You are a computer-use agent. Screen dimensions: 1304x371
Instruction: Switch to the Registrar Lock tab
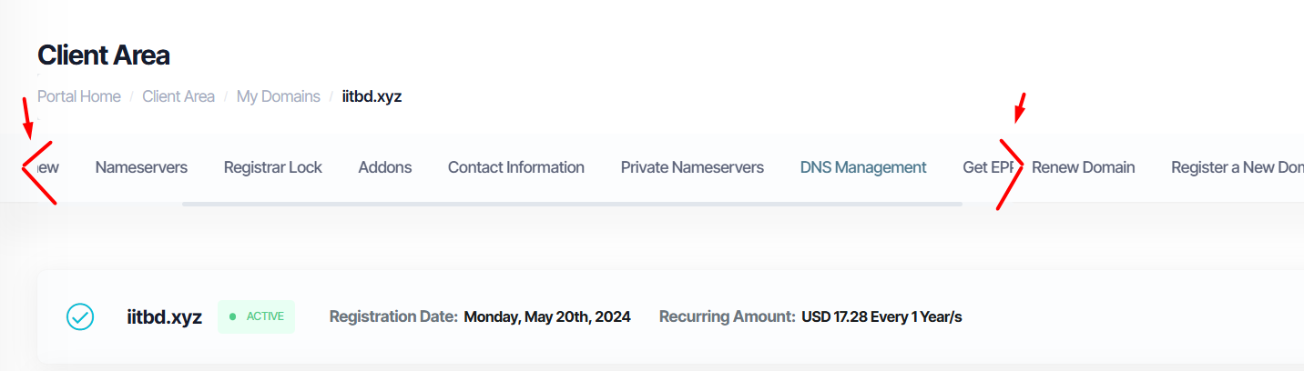(273, 167)
